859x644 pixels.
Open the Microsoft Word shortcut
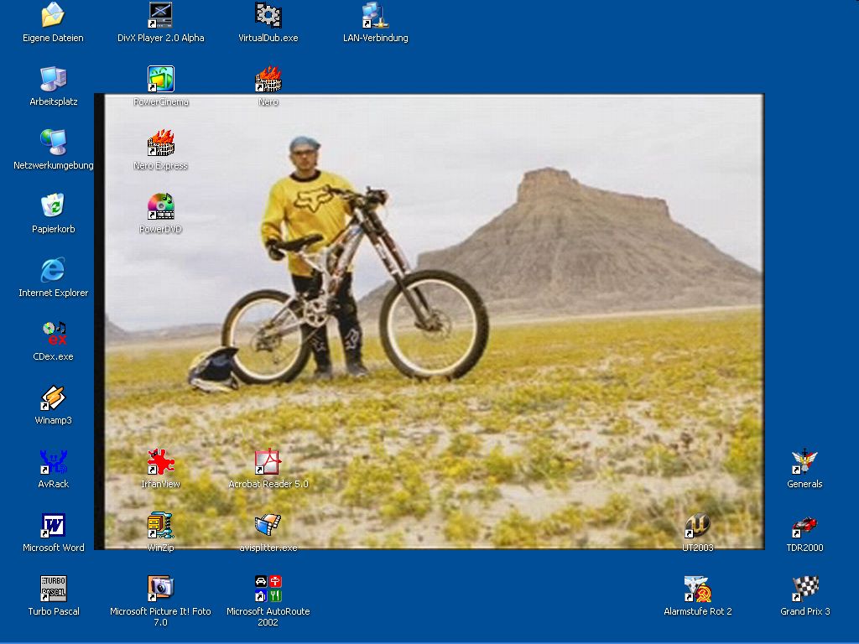click(53, 525)
